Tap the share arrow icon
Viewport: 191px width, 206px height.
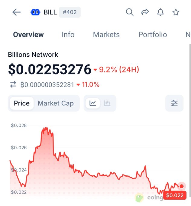pos(145,12)
